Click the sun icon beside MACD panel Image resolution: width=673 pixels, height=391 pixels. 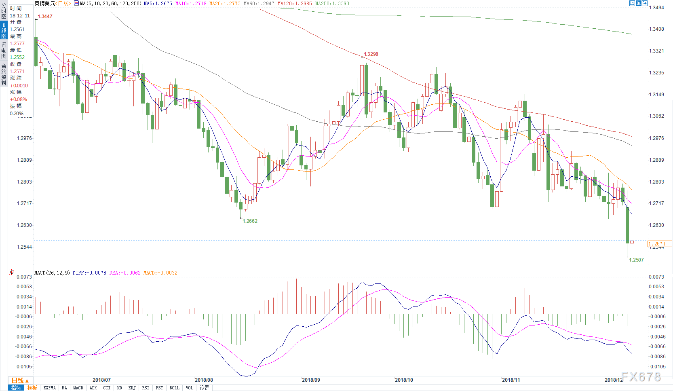click(12, 272)
